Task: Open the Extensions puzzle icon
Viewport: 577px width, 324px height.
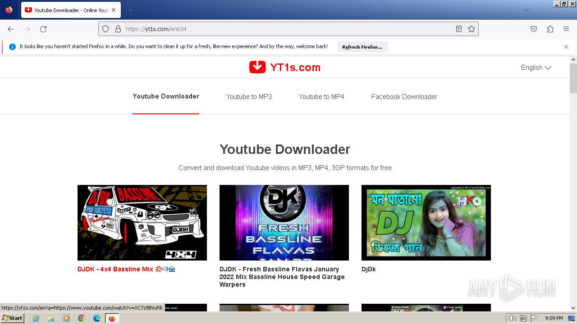Action: coord(550,29)
